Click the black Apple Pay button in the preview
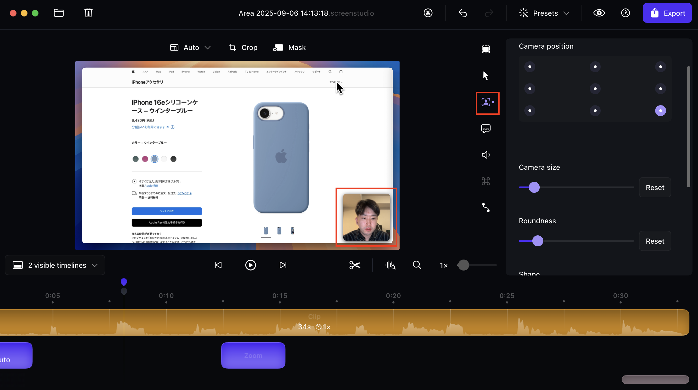698x390 pixels. (167, 222)
